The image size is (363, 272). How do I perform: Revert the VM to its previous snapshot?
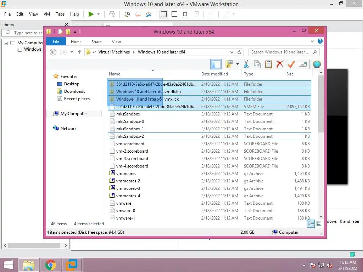click(x=138, y=14)
